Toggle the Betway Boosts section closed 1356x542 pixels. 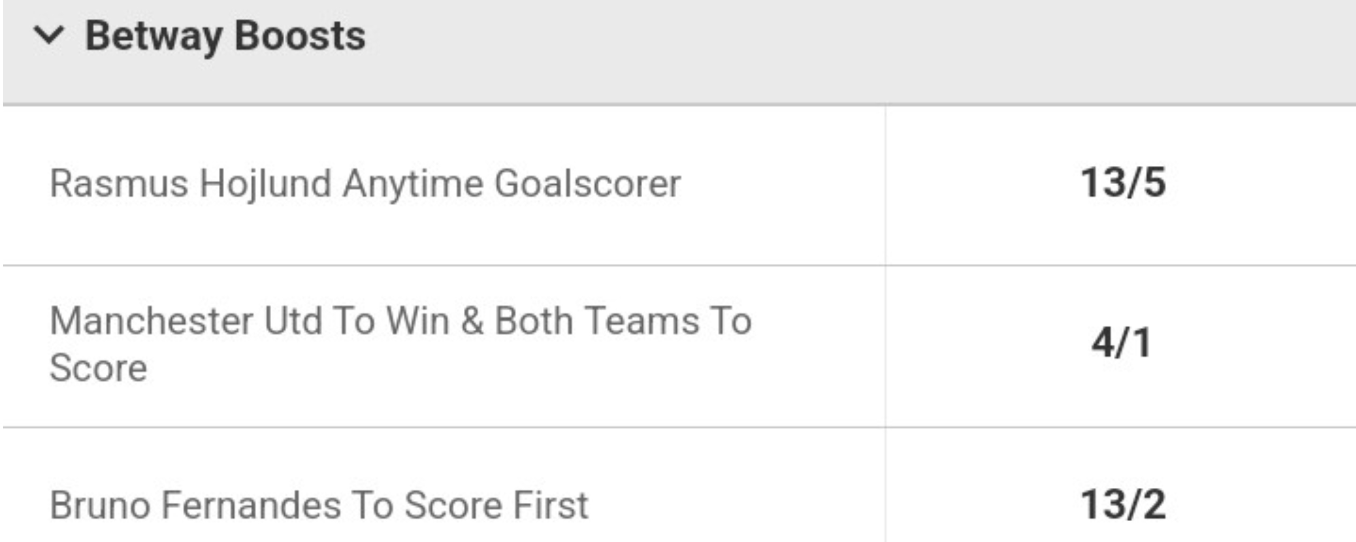(x=49, y=36)
